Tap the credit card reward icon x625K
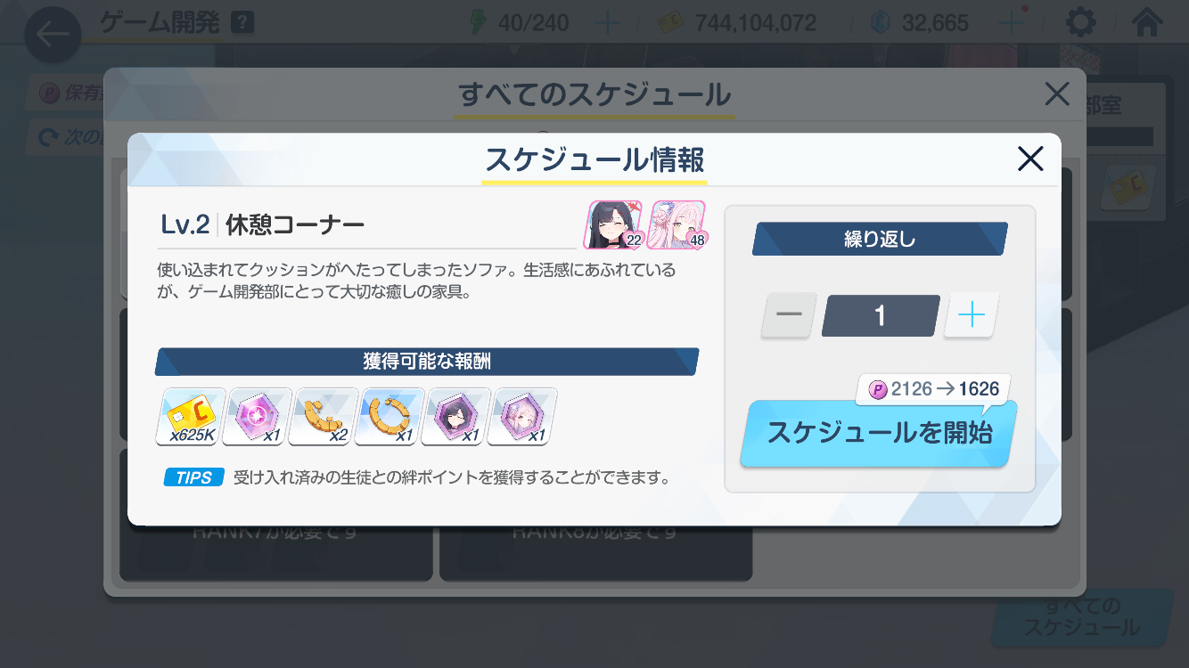1189x668 pixels. [x=191, y=417]
